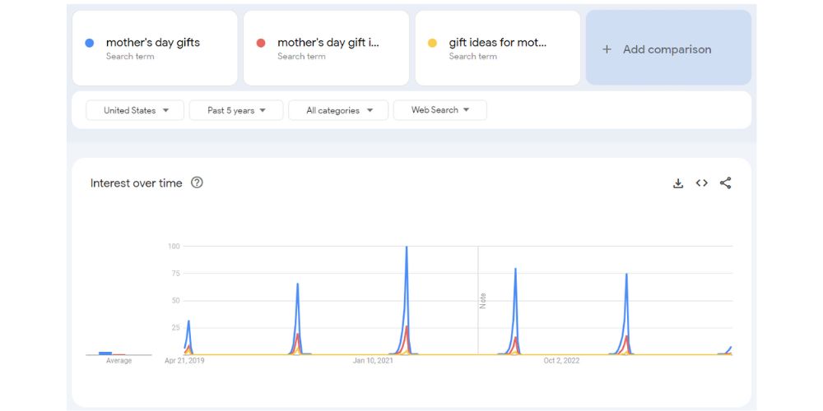The width and height of the screenshot is (823, 411).
Task: Expand the Web Search type dropdown
Action: tap(439, 110)
